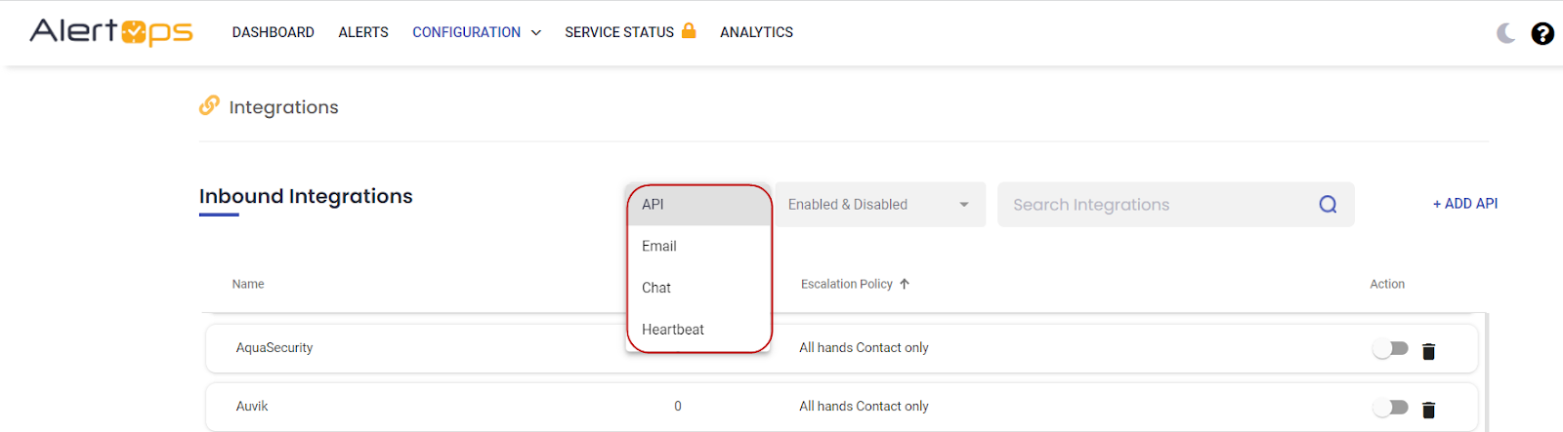Image resolution: width=1563 pixels, height=432 pixels.
Task: Click the search magnifier icon
Action: [1328, 205]
